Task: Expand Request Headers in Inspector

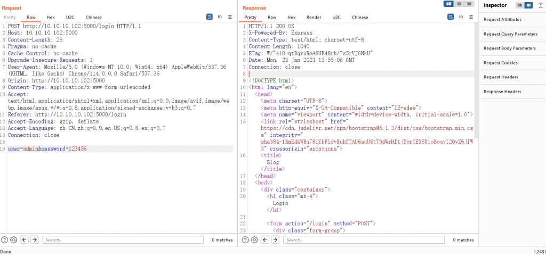Action: (x=501, y=77)
